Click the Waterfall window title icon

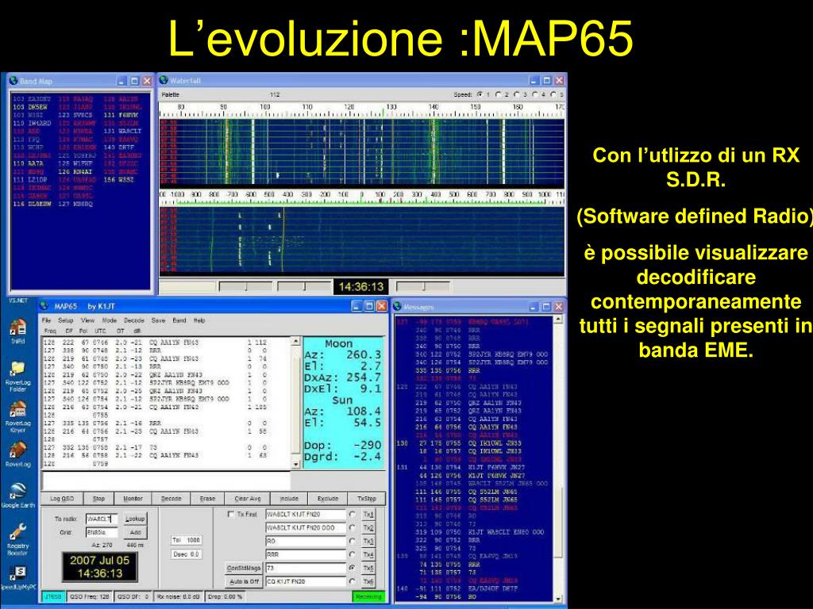pos(164,80)
